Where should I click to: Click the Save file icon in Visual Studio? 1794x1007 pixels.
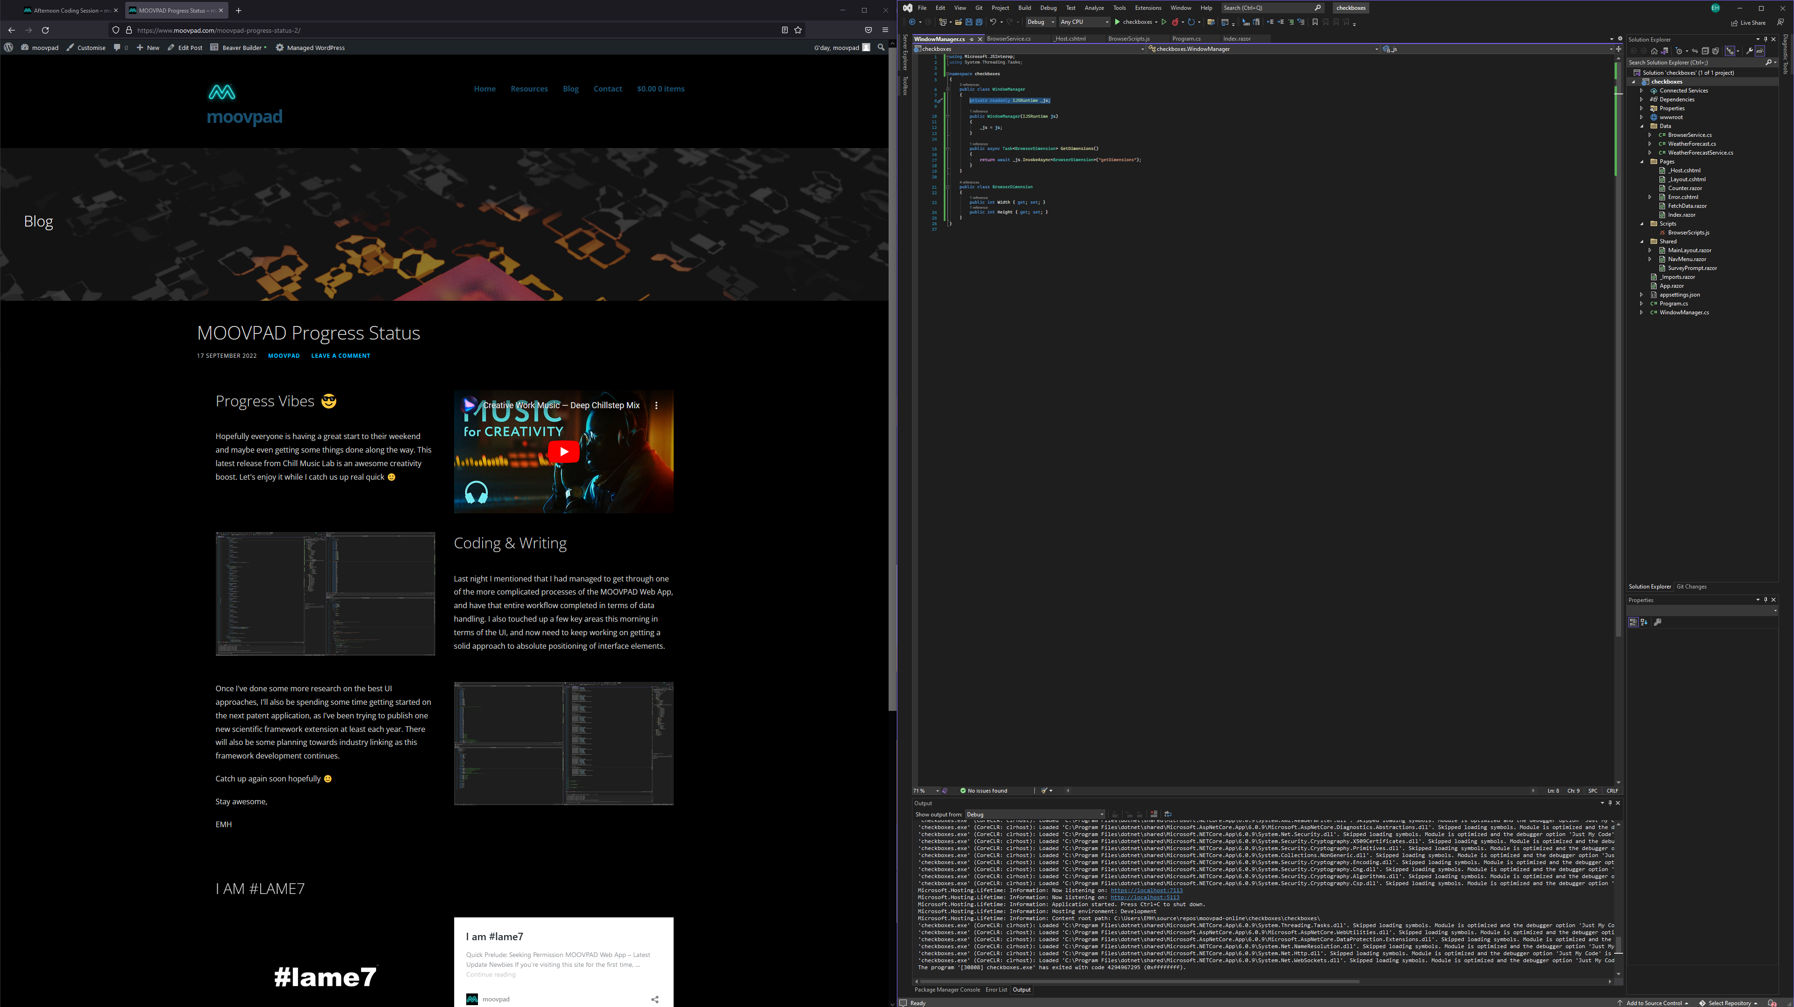click(969, 22)
